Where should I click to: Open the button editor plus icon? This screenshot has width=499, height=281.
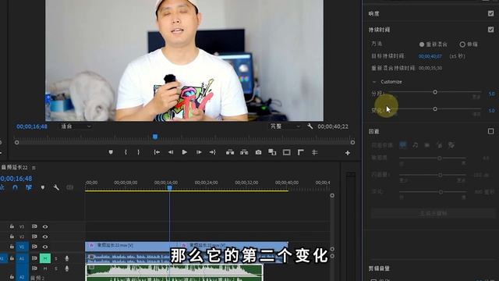click(x=348, y=153)
